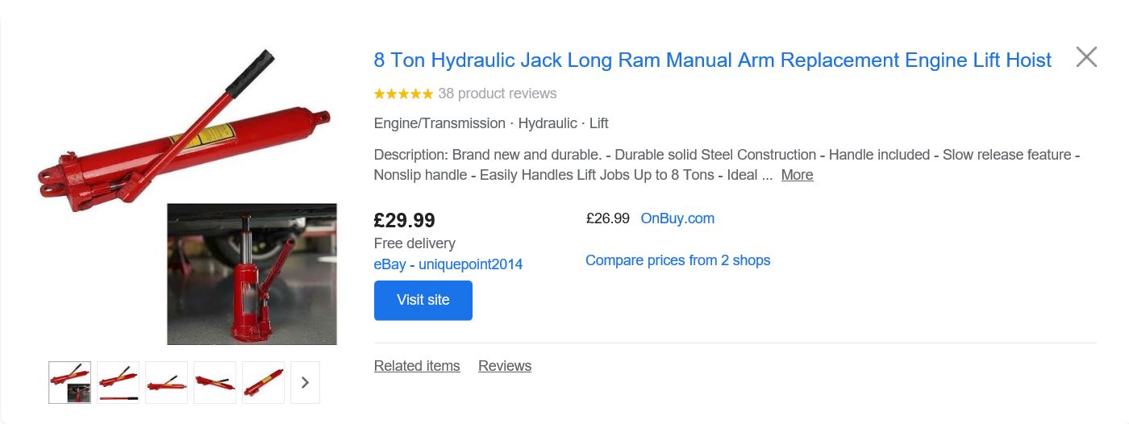Open the OnBuy.com shop link
Image resolution: width=1129 pixels, height=424 pixels.
point(677,218)
